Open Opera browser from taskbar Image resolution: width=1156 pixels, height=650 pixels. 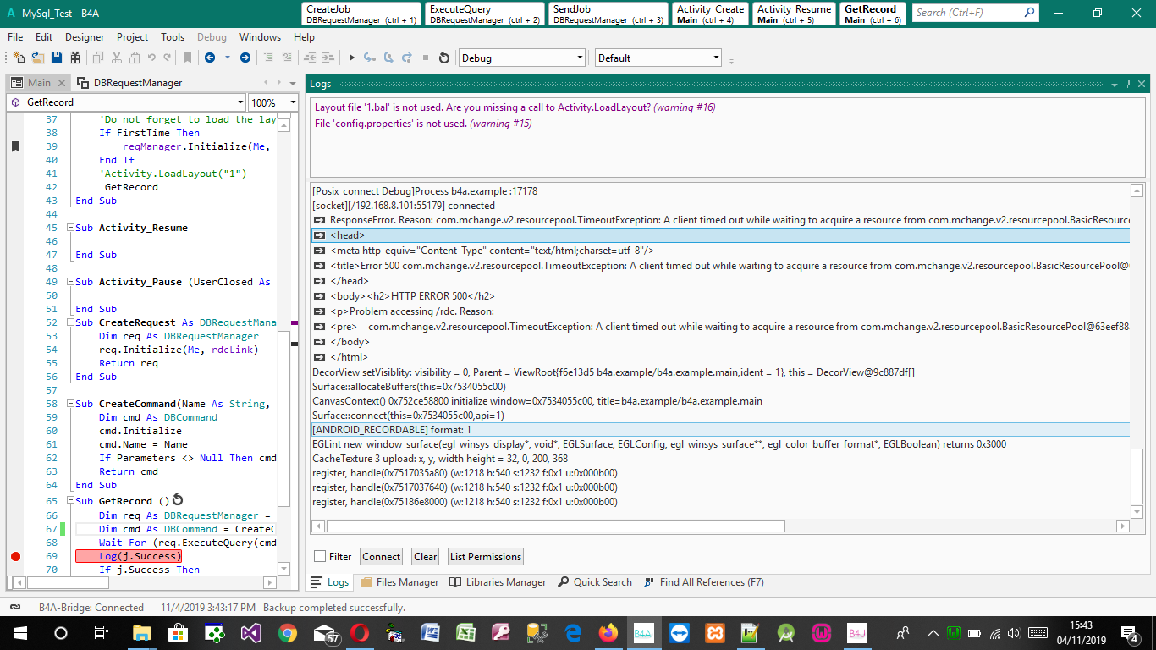359,632
